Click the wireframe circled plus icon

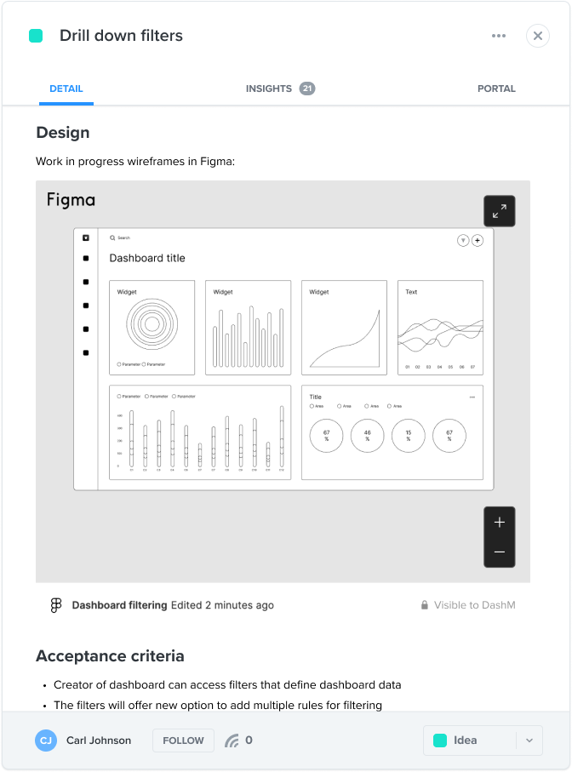click(x=477, y=240)
